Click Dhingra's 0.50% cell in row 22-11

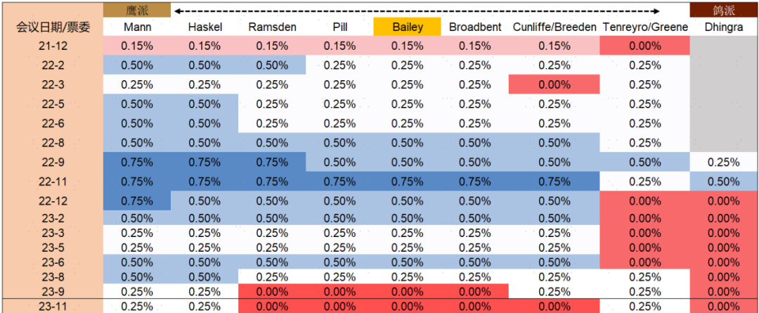point(724,181)
